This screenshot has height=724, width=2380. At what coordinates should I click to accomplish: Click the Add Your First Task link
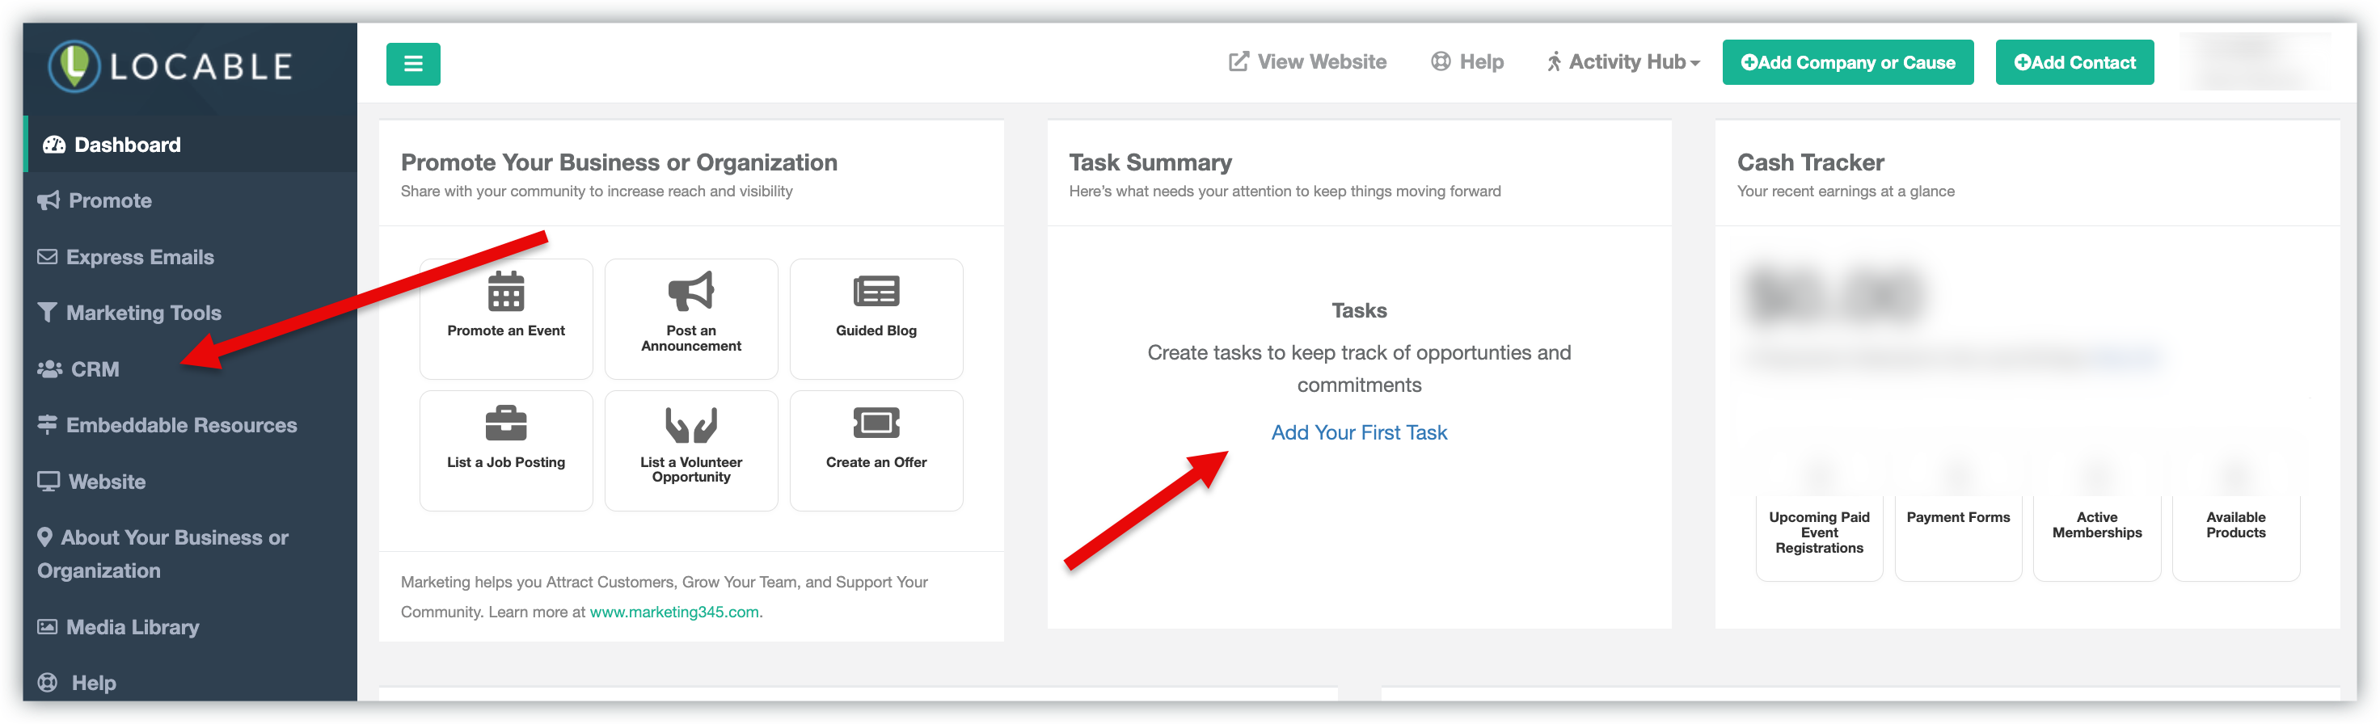click(1358, 432)
